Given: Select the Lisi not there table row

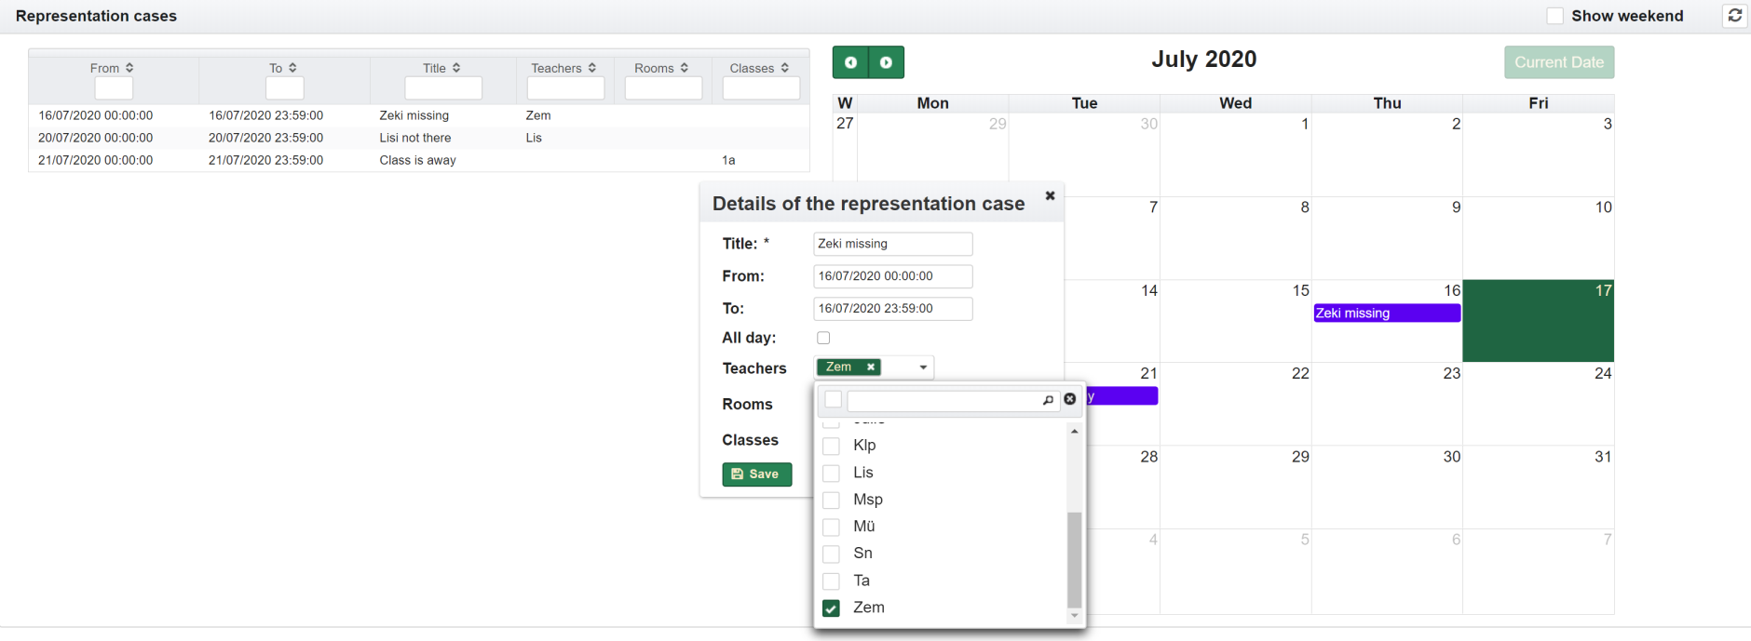Looking at the screenshot, I should [415, 138].
